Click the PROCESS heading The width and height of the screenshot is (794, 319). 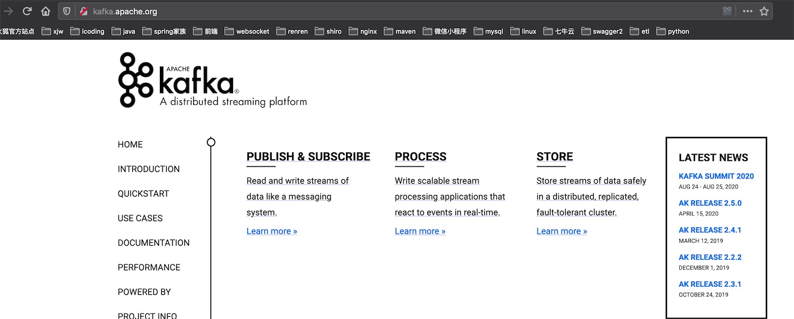(x=420, y=157)
